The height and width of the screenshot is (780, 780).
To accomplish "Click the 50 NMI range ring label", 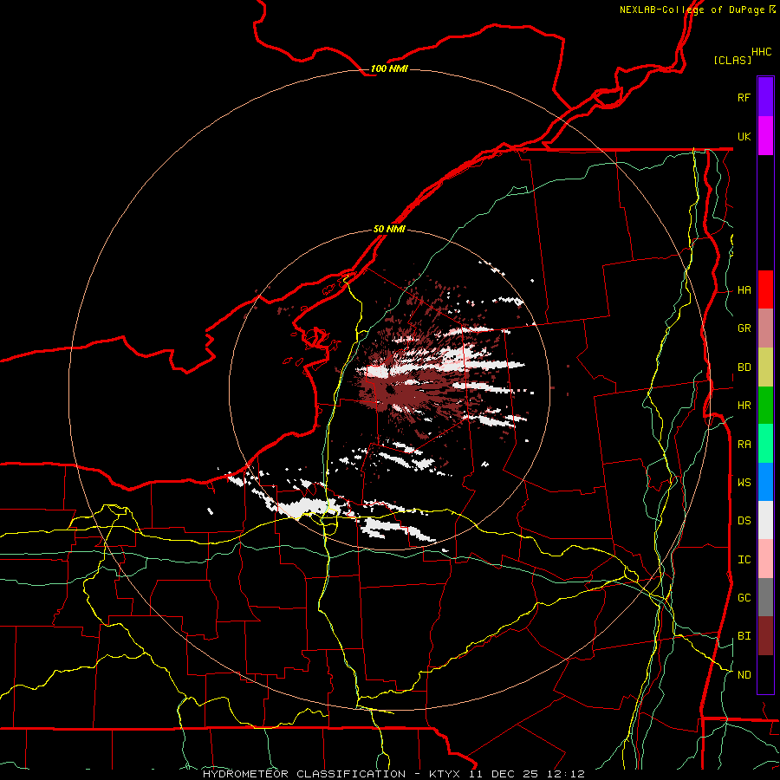I will (389, 229).
